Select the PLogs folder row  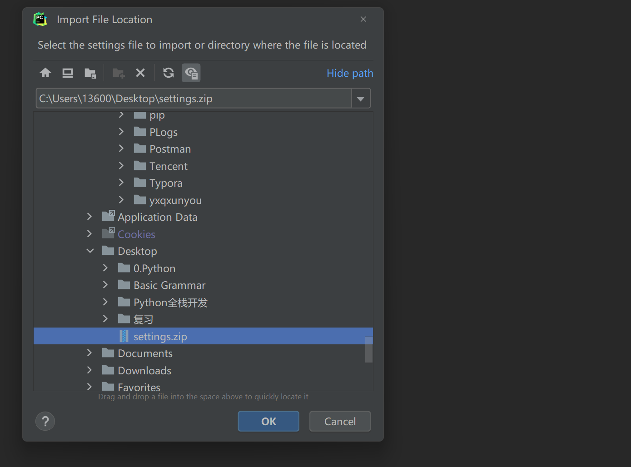tap(203, 132)
